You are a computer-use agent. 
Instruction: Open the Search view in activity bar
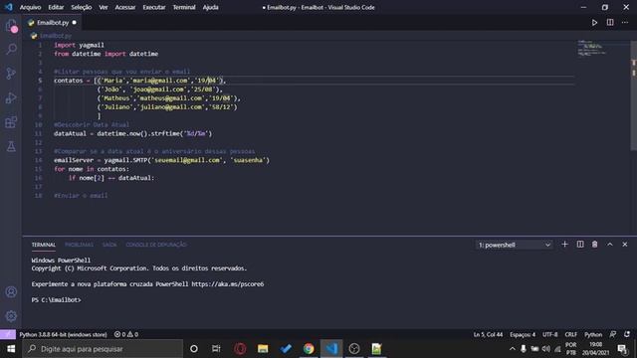click(x=11, y=49)
